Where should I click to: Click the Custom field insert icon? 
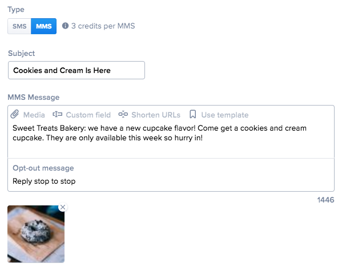coord(57,114)
